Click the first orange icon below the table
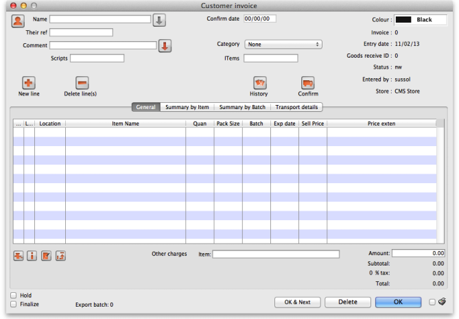459x319 pixels. [x=19, y=256]
